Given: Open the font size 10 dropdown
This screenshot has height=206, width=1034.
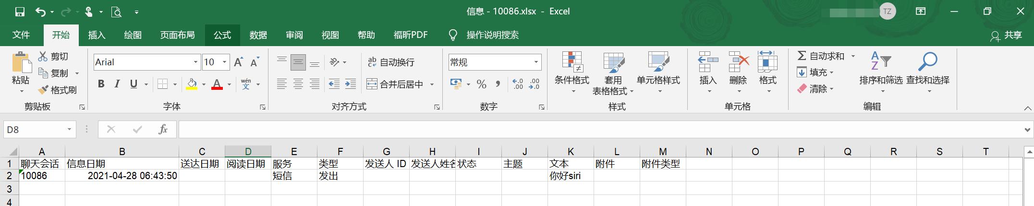Looking at the screenshot, I should [x=224, y=62].
